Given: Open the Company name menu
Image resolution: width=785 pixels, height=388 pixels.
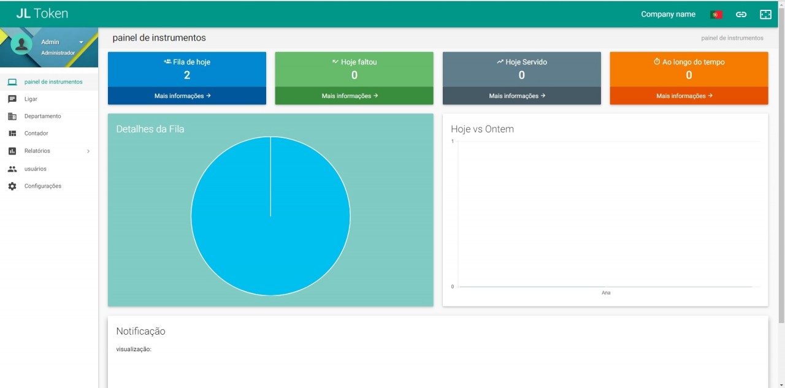Looking at the screenshot, I should [668, 13].
